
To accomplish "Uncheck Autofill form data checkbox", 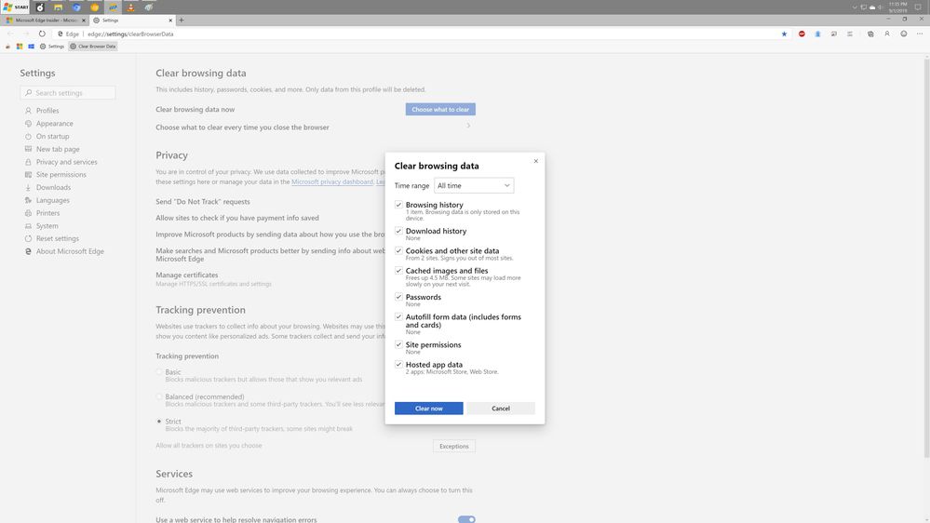I will [398, 316].
